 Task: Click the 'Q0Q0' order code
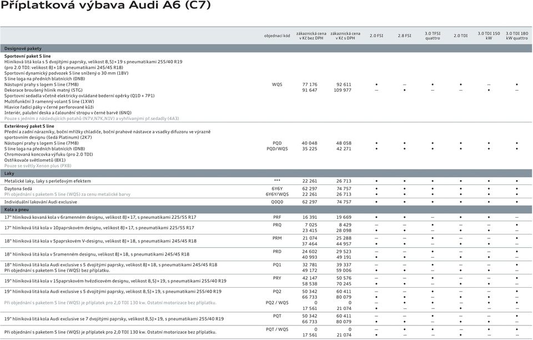(x=277, y=202)
